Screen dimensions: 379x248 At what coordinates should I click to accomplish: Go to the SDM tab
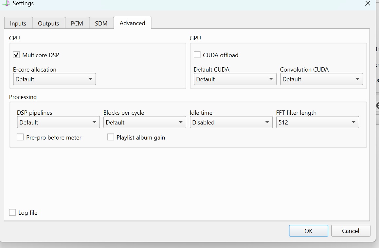pos(101,23)
